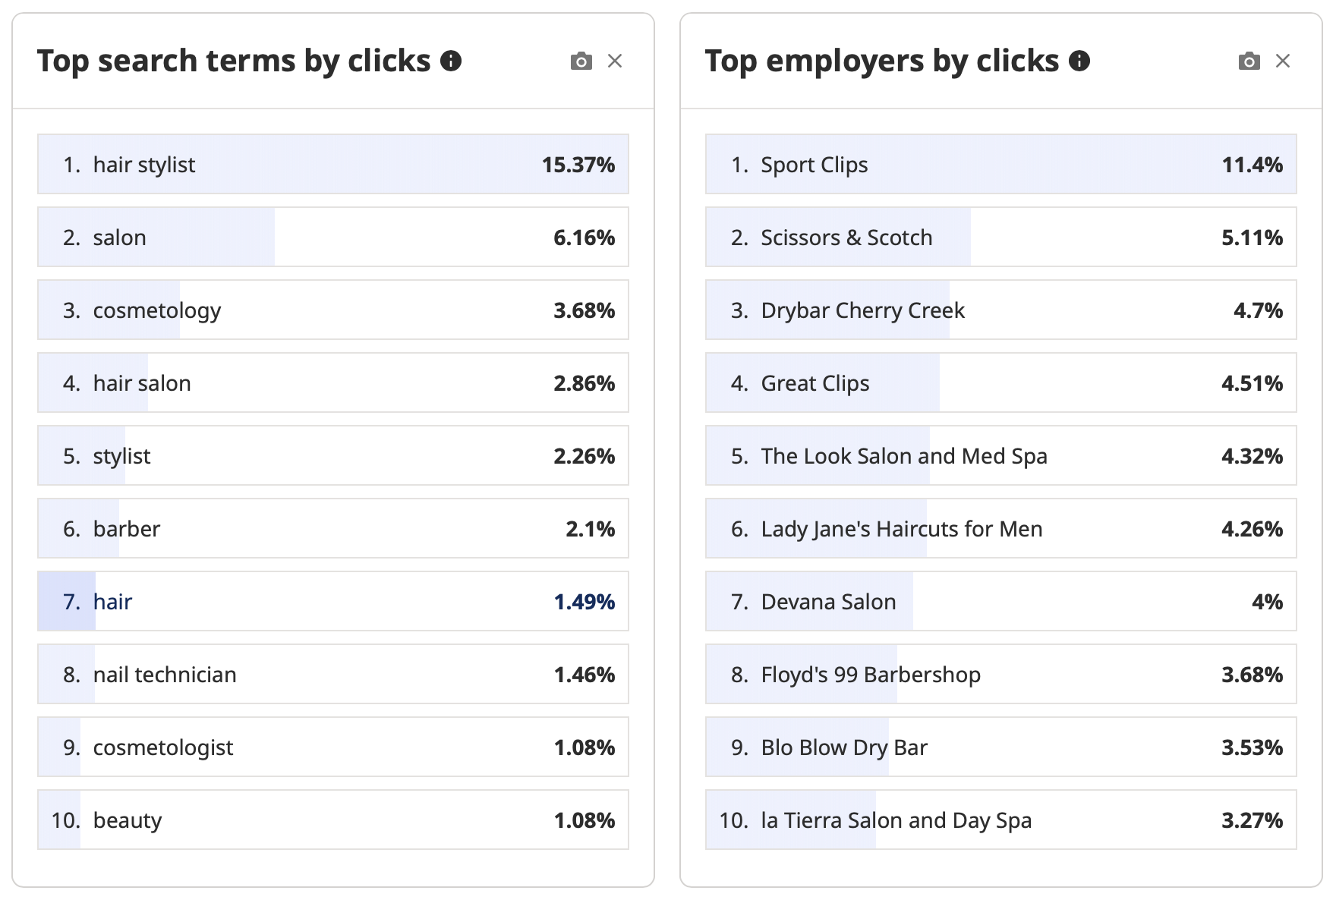Viewport: 1336px width, 900px height.
Task: Click the 11.4% value for Sport Clips
Action: click(x=1252, y=165)
